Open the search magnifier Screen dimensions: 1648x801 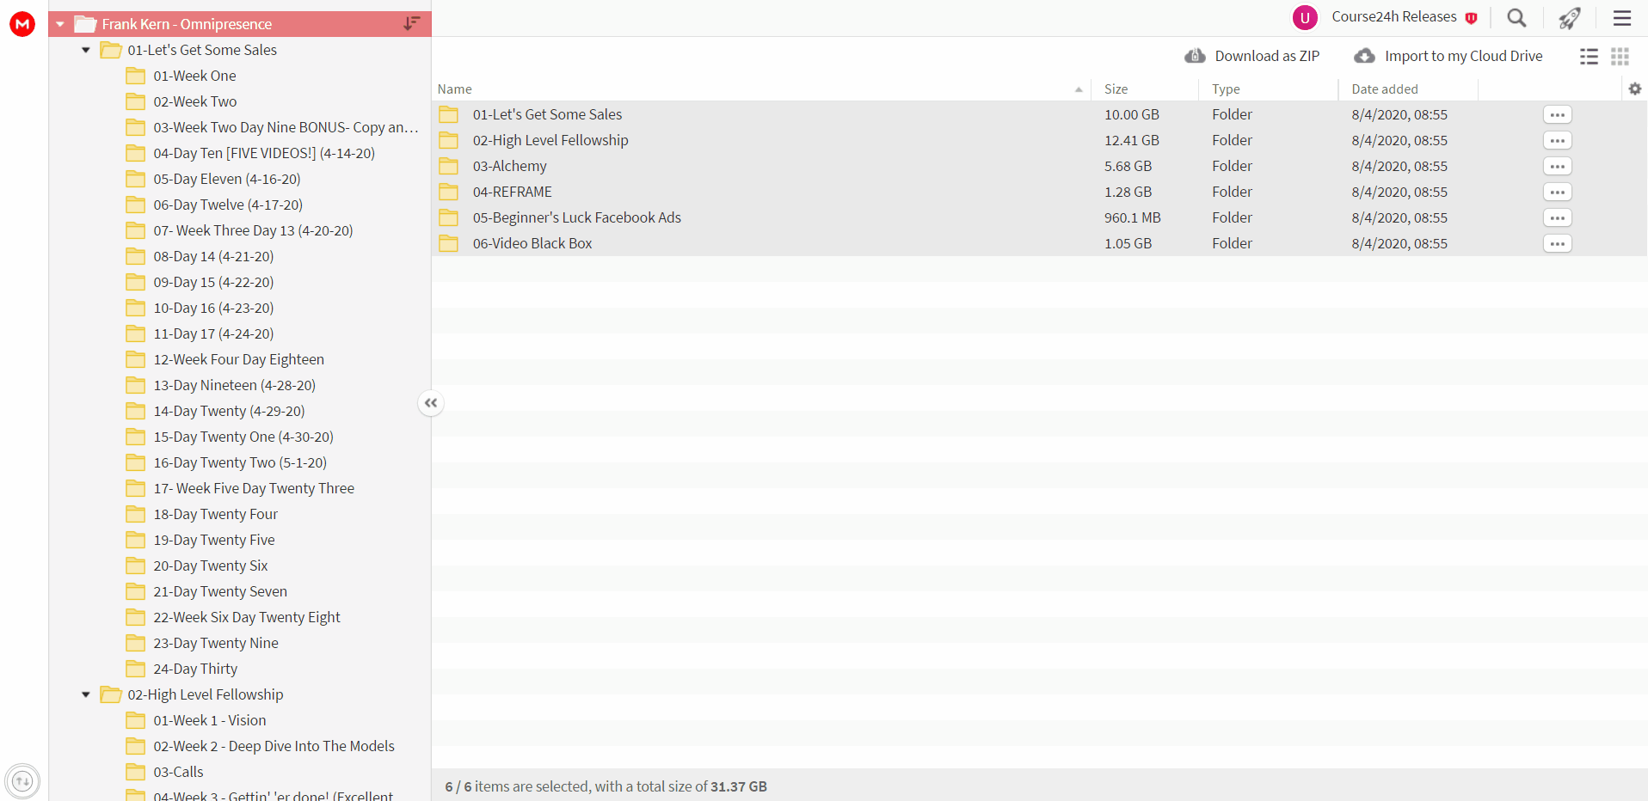pyautogui.click(x=1516, y=18)
